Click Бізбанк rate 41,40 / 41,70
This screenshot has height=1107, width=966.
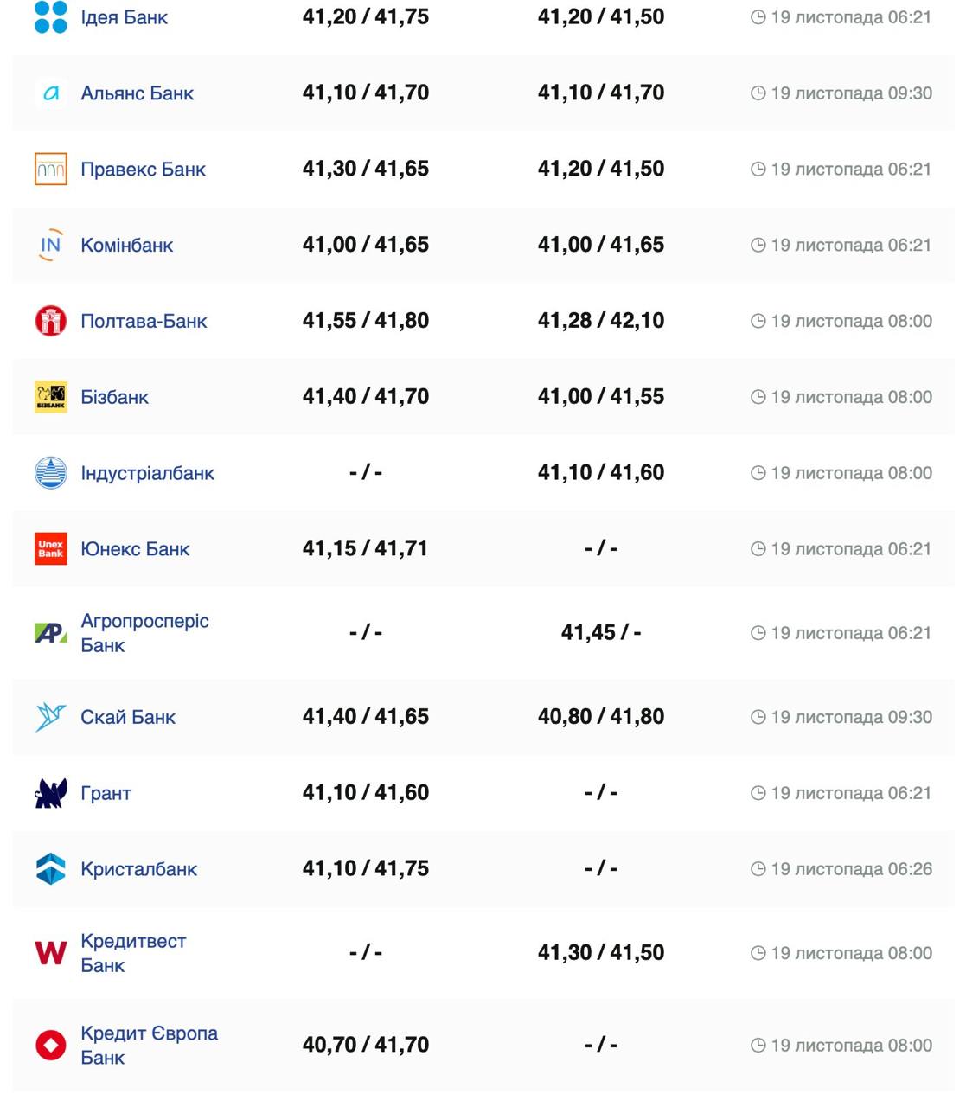pyautogui.click(x=366, y=397)
